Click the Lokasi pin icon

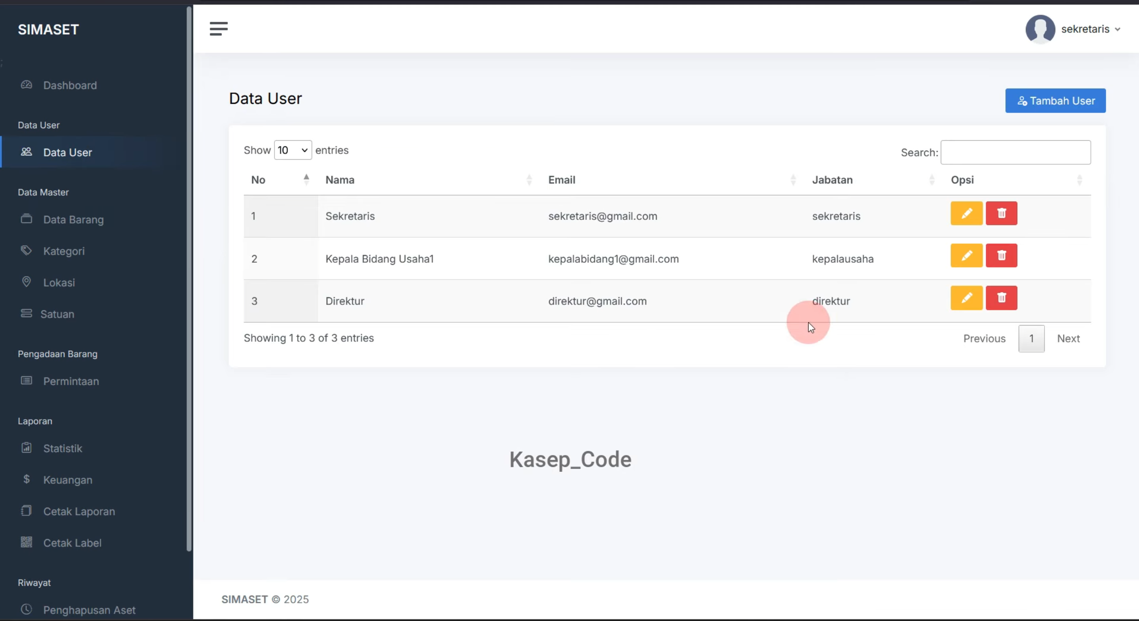click(26, 282)
